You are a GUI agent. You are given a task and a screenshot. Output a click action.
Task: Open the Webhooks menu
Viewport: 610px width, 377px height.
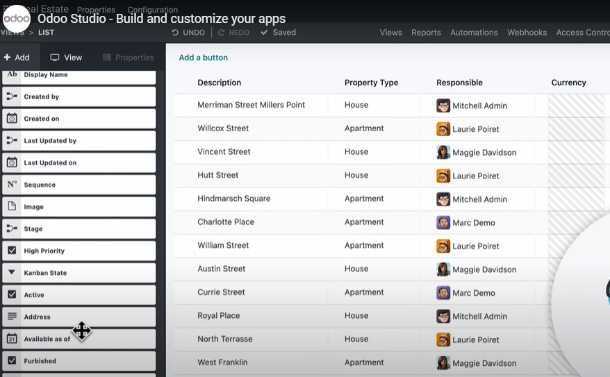pyautogui.click(x=527, y=33)
